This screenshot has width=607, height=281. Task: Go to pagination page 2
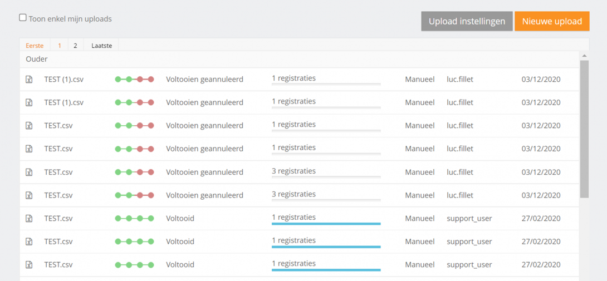pyautogui.click(x=75, y=46)
